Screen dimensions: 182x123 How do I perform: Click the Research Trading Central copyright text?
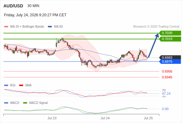[x=156, y=27]
